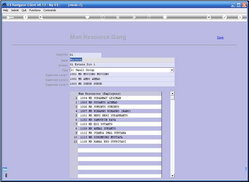Open the Submit menu
Image resolution: width=249 pixels, height=182 pixels.
point(15,10)
